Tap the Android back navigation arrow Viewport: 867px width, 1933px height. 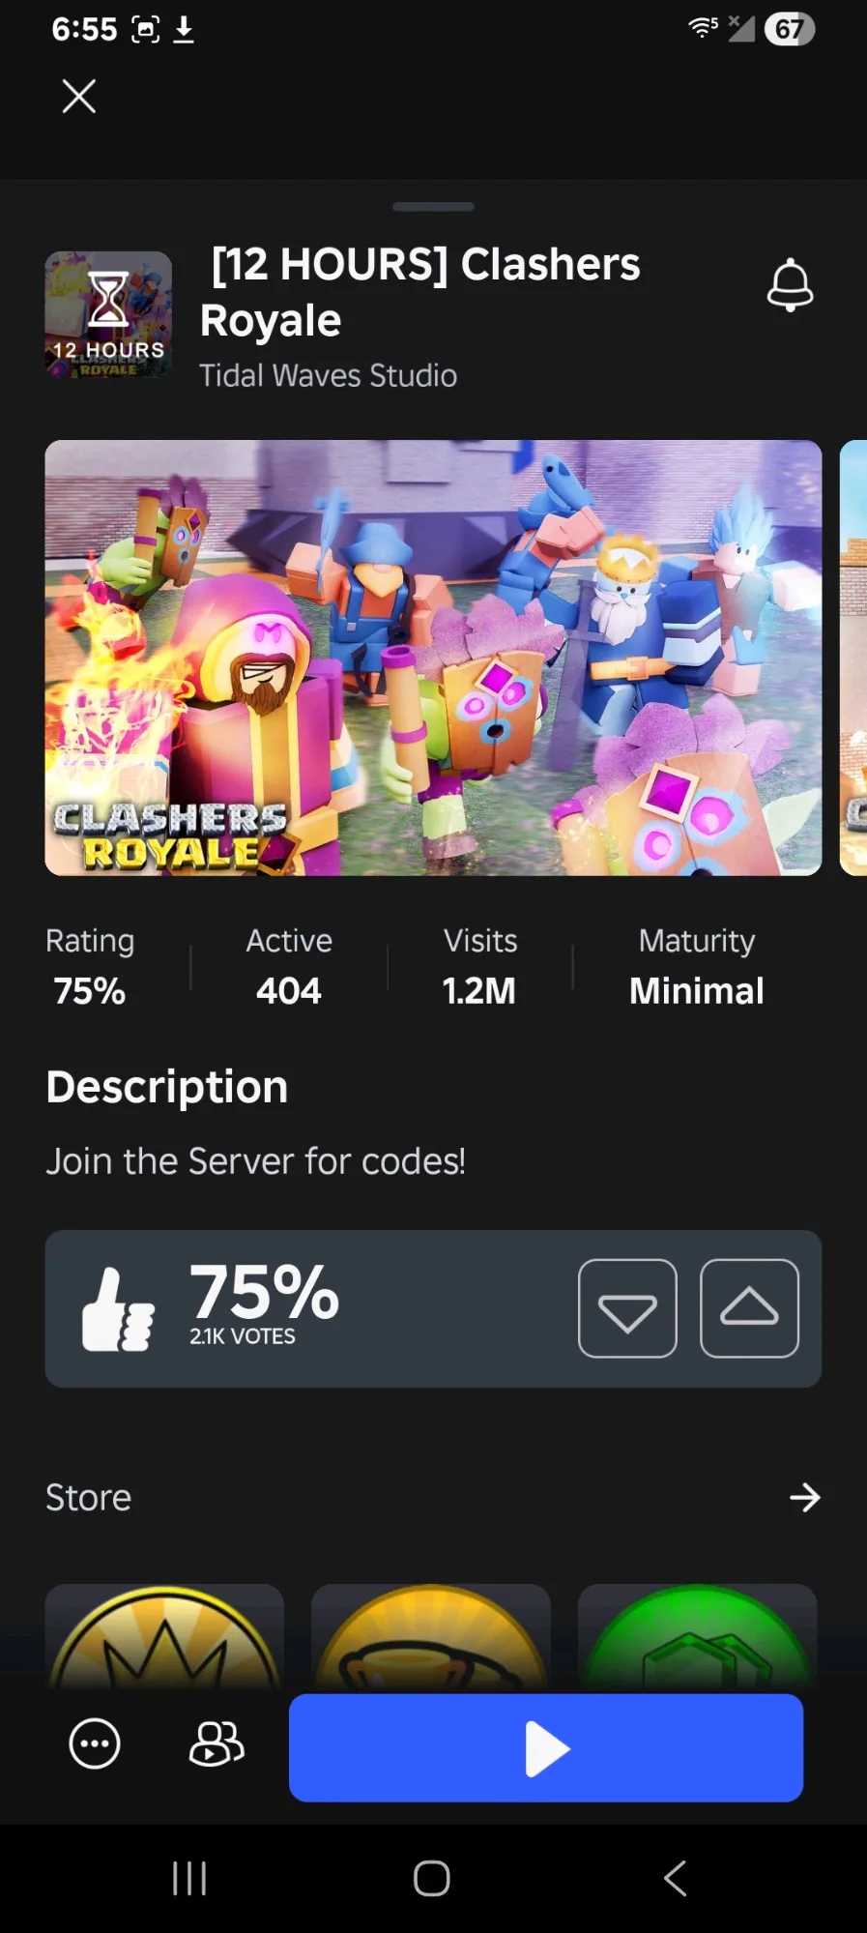[676, 1879]
